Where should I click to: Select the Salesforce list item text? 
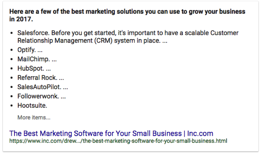click(128, 37)
